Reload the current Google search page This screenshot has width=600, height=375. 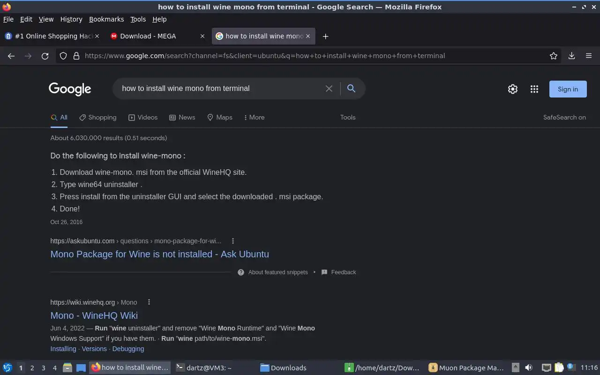pyautogui.click(x=45, y=56)
